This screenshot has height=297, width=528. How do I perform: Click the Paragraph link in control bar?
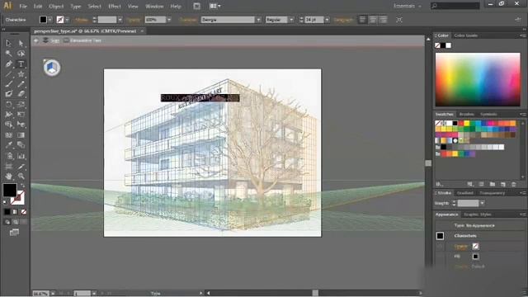(x=343, y=20)
